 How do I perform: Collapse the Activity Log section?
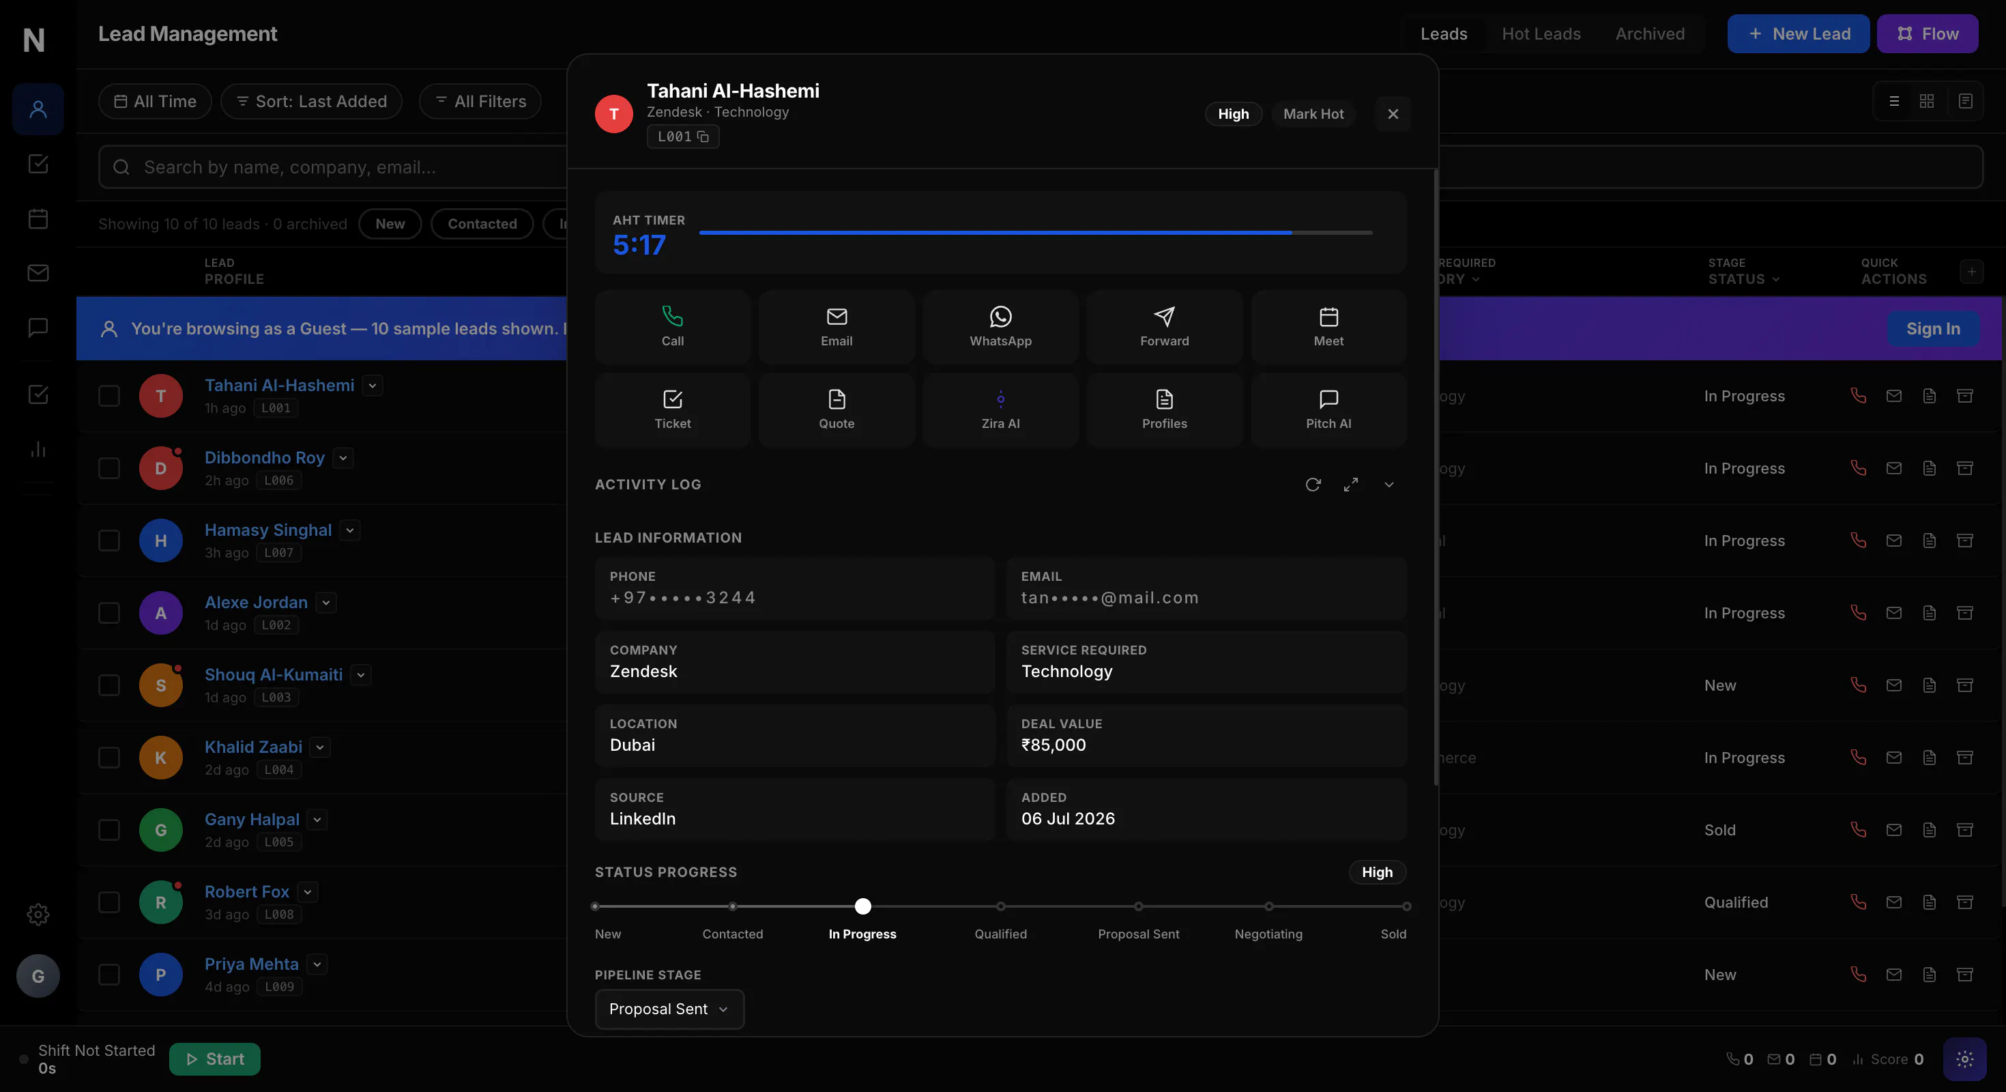click(x=1389, y=485)
